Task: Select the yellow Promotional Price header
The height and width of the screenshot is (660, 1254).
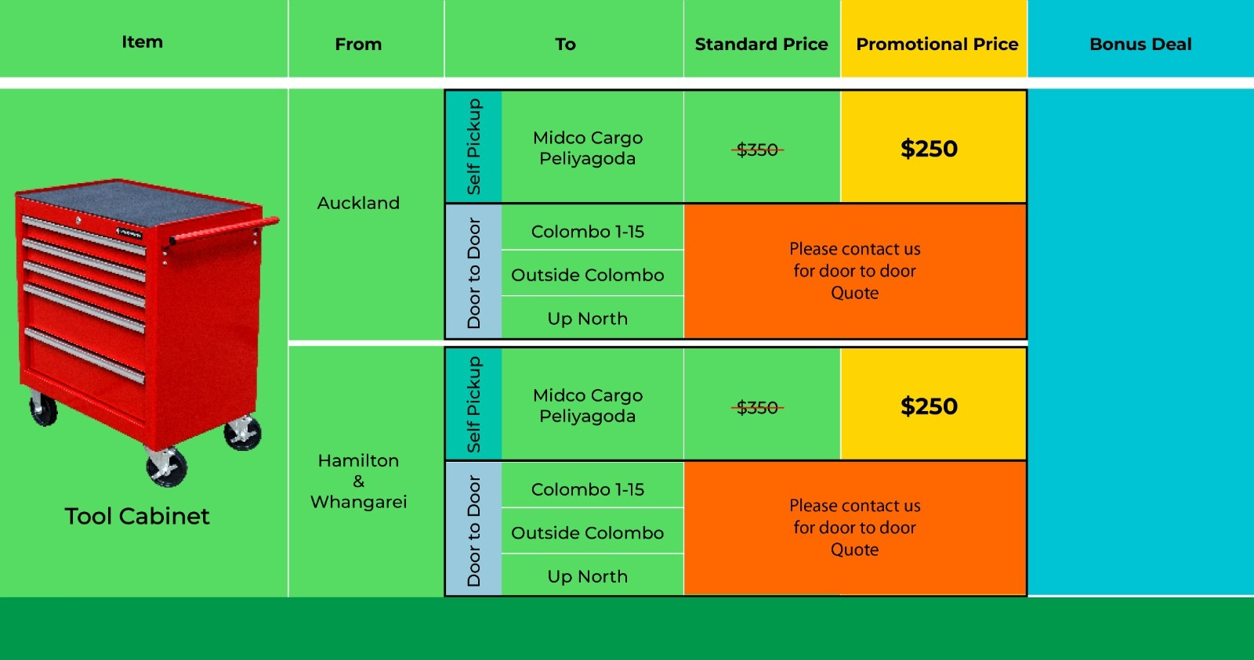Action: [x=937, y=45]
